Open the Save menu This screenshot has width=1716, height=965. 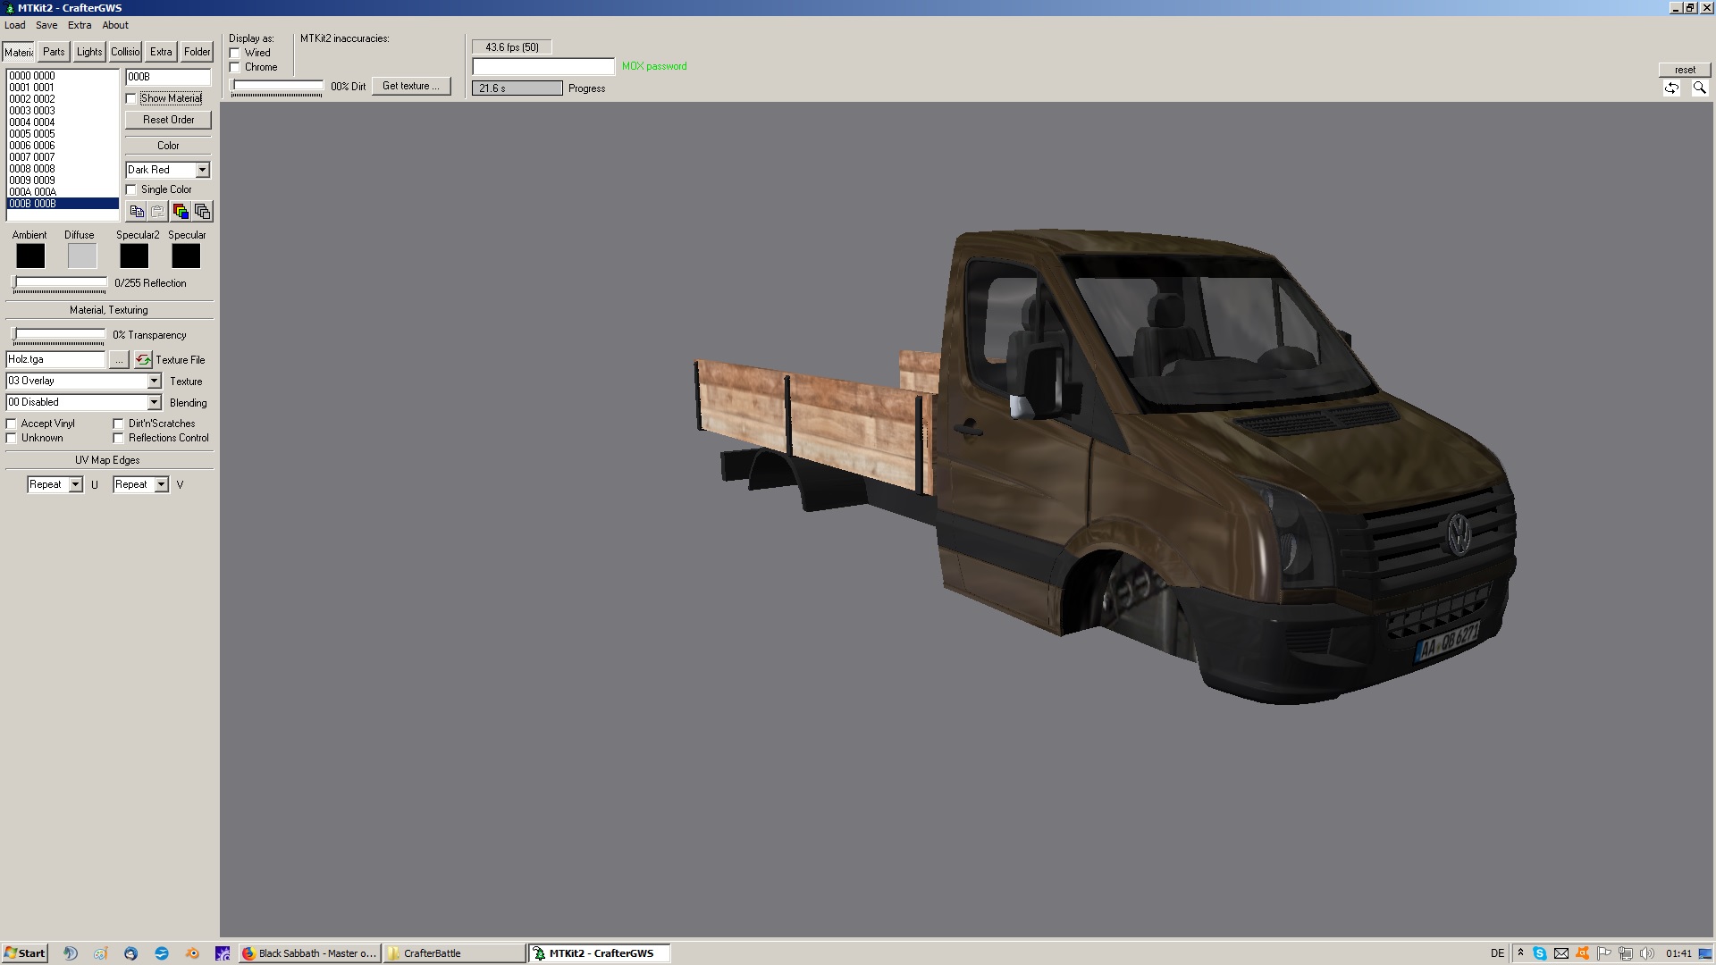pyautogui.click(x=46, y=25)
